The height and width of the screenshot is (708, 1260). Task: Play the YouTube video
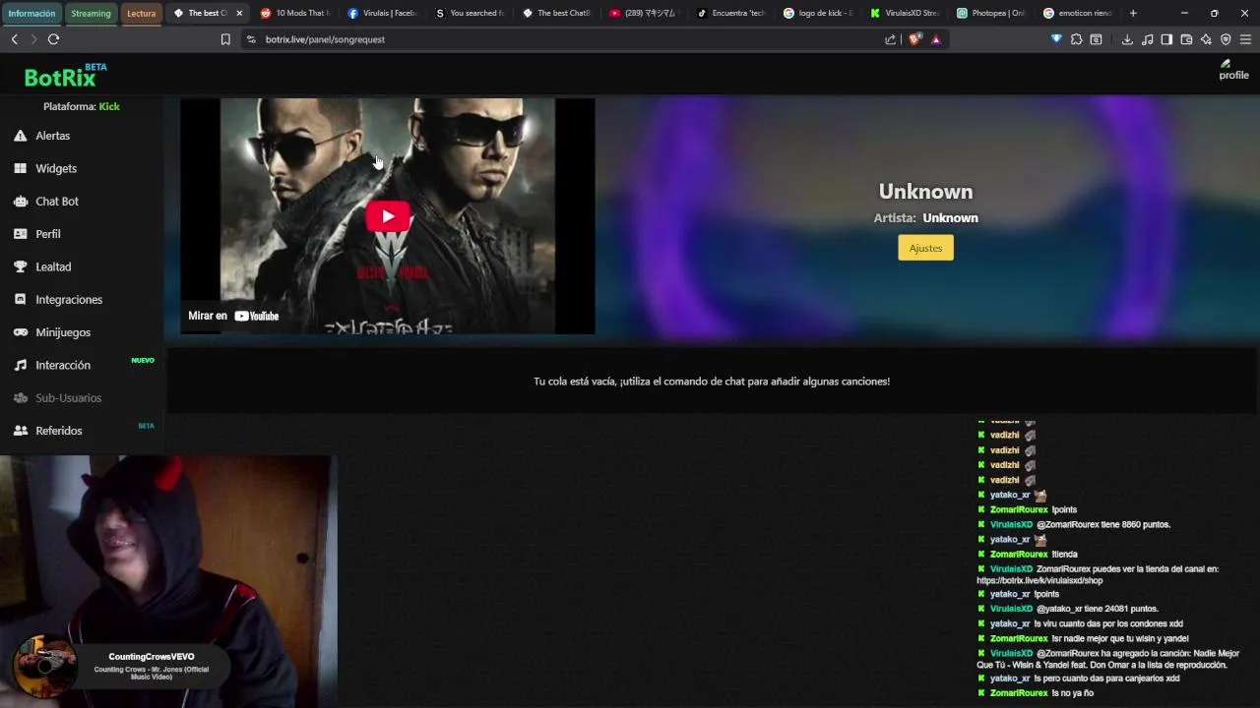click(x=388, y=216)
